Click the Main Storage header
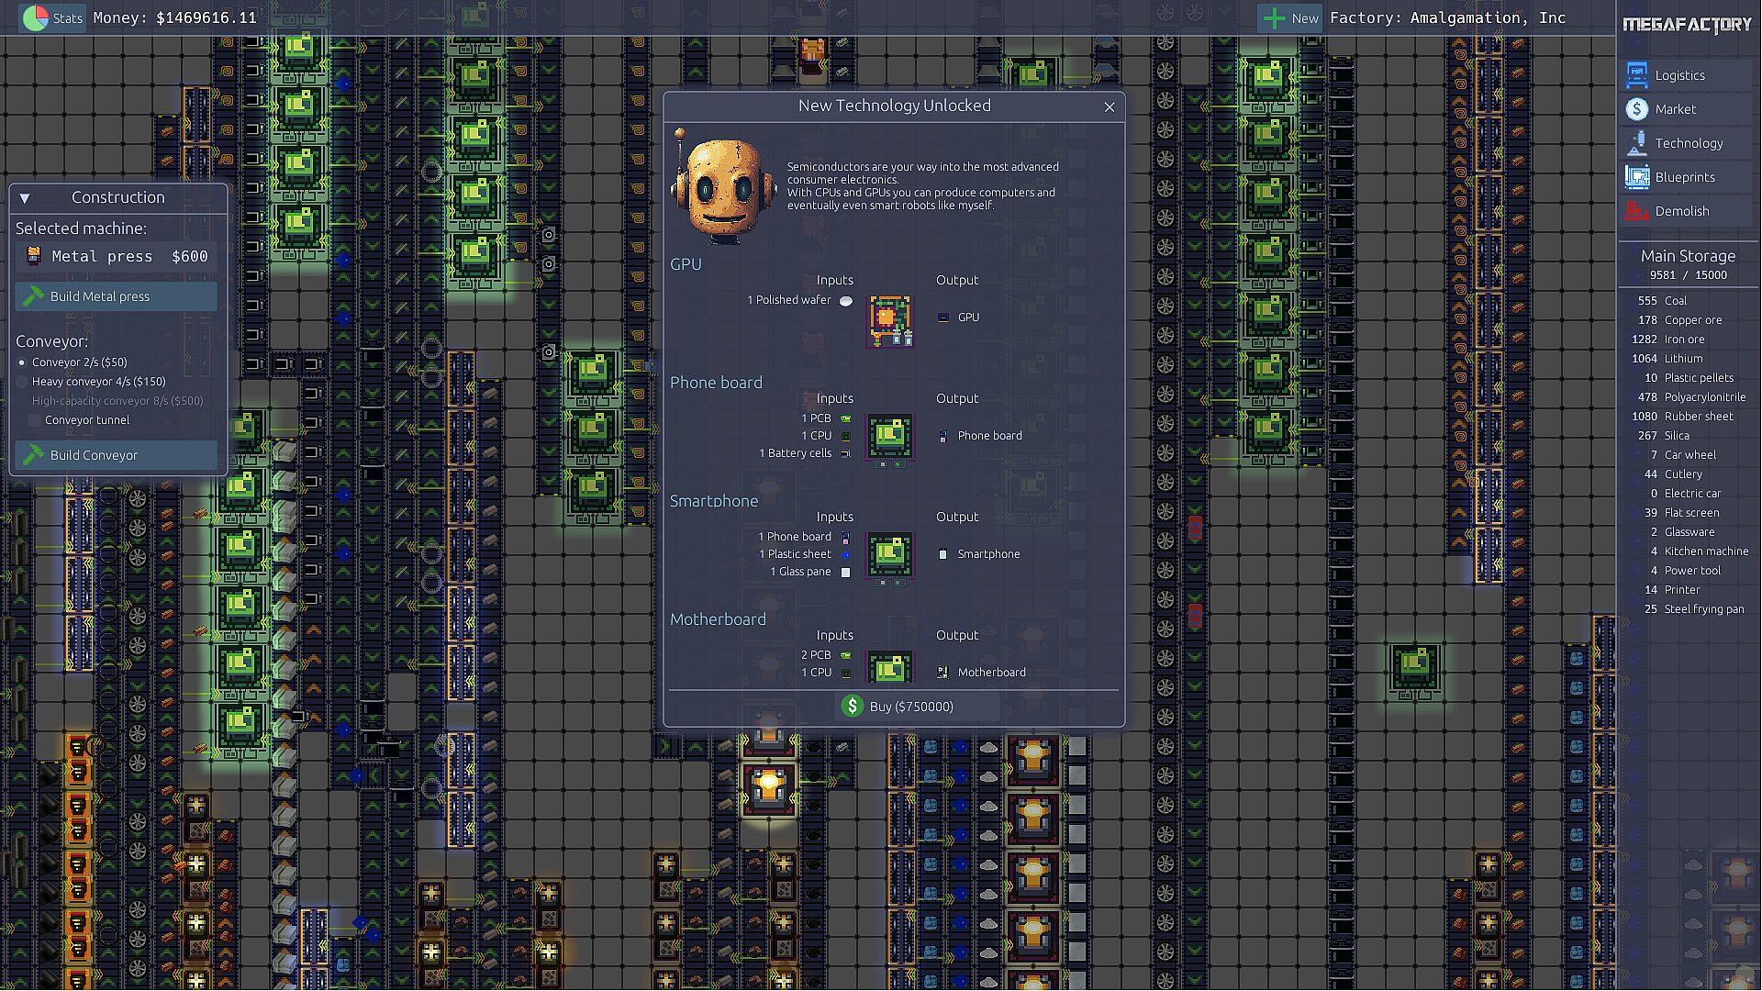Viewport: 1762px width, 991px height. pos(1687,256)
